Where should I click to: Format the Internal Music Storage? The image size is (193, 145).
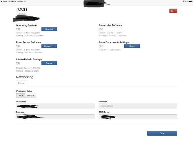pos(49,63)
